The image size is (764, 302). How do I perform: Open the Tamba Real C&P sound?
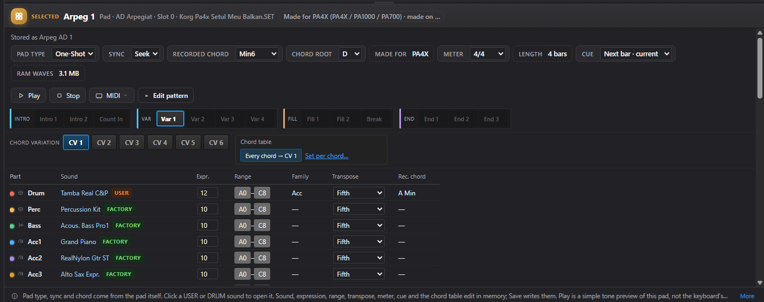pyautogui.click(x=84, y=193)
